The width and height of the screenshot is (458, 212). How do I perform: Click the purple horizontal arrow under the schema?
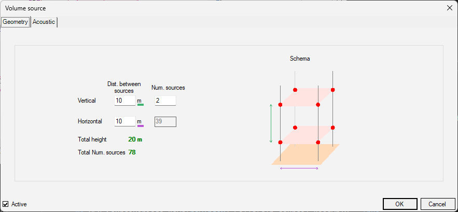pyautogui.click(x=299, y=168)
